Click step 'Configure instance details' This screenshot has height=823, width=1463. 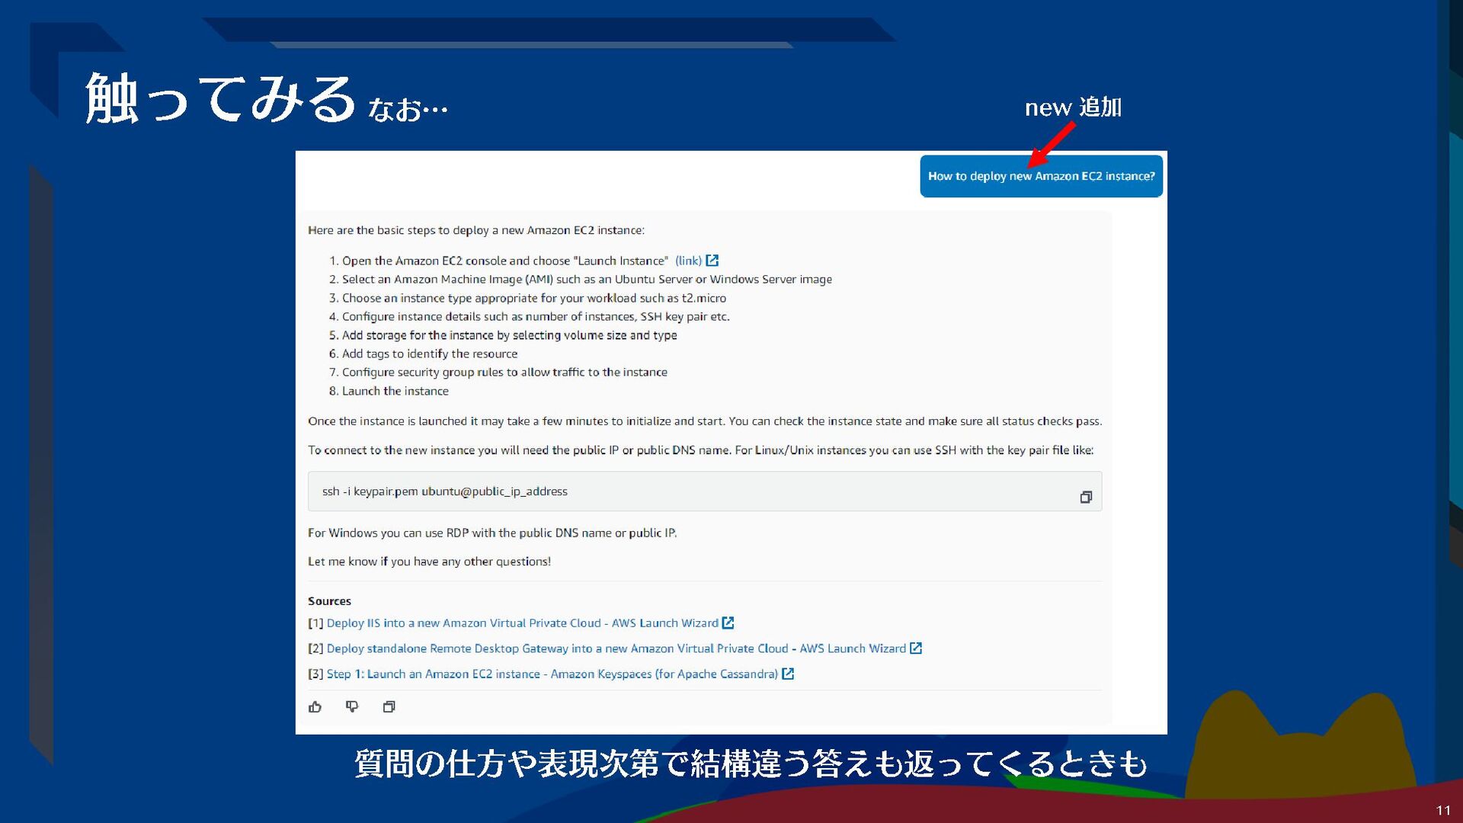pyautogui.click(x=530, y=316)
